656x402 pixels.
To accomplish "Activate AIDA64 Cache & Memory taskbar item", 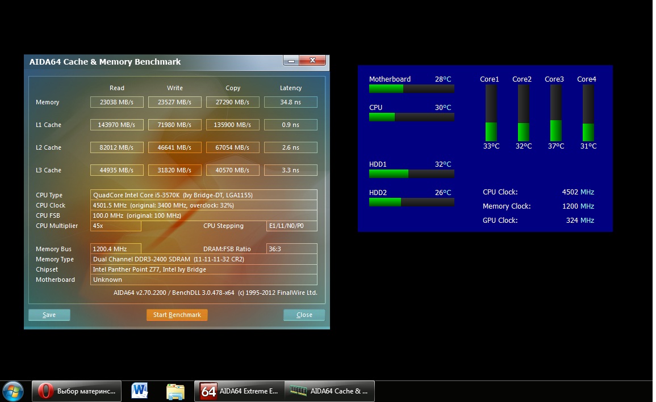I will [329, 391].
